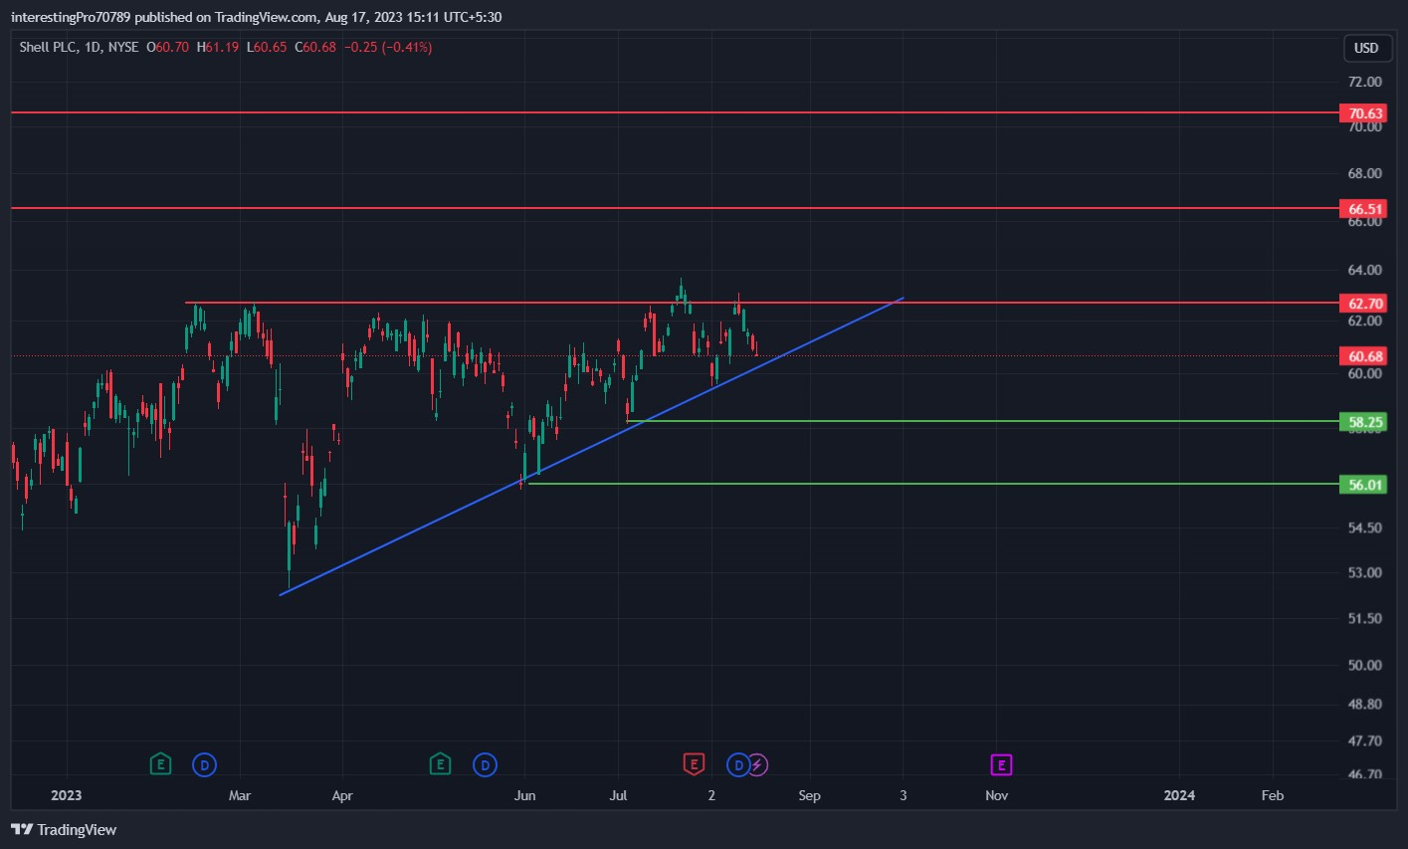Screen dimensions: 1408x849
Task: Click the 2023 time axis label
Action: [x=66, y=795]
